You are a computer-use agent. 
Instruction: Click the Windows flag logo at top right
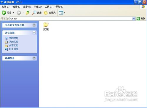point(143,7)
